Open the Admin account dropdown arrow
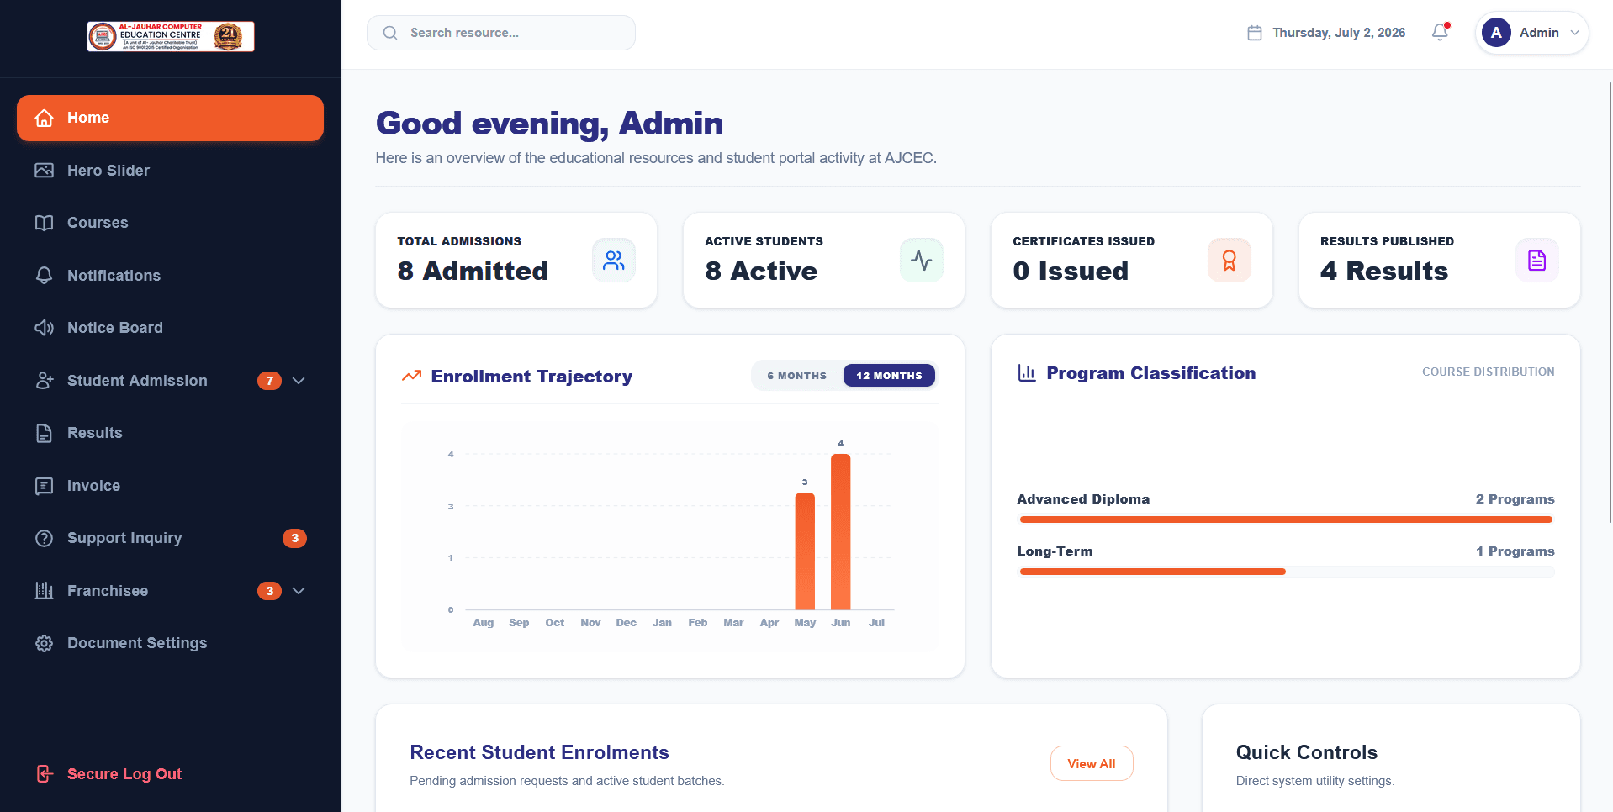Screen dimensions: 1613x812 pos(1575,33)
